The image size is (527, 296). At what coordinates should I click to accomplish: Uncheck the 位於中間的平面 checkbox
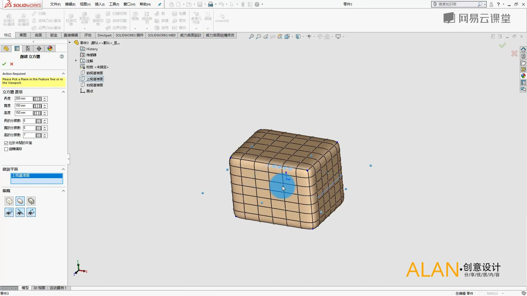[x=6, y=143]
